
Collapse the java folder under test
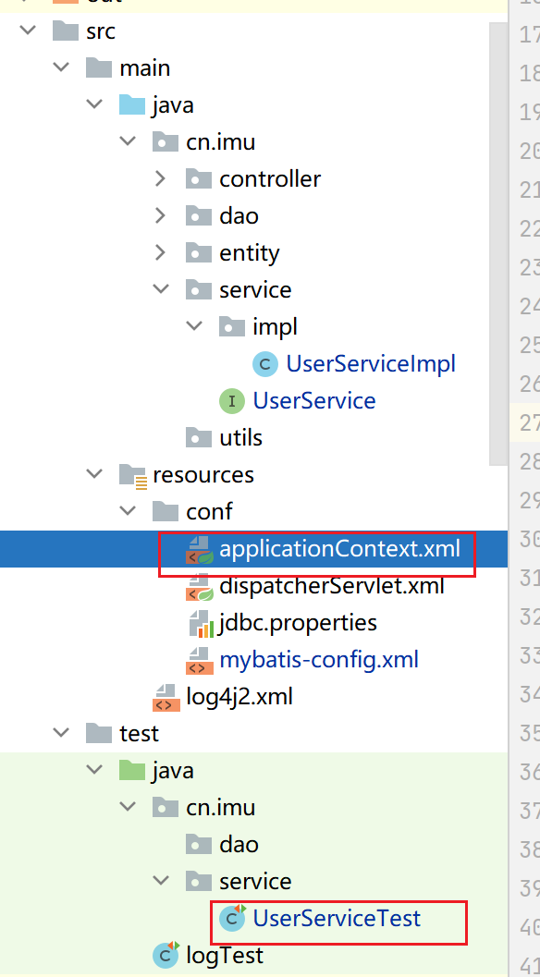[95, 770]
